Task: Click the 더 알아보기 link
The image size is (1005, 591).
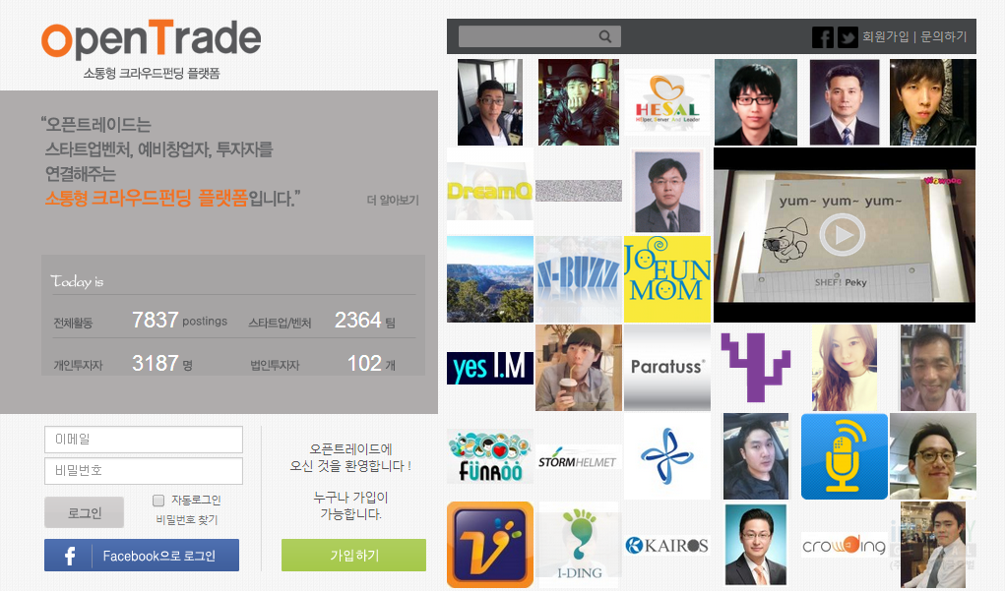Action: 392,200
